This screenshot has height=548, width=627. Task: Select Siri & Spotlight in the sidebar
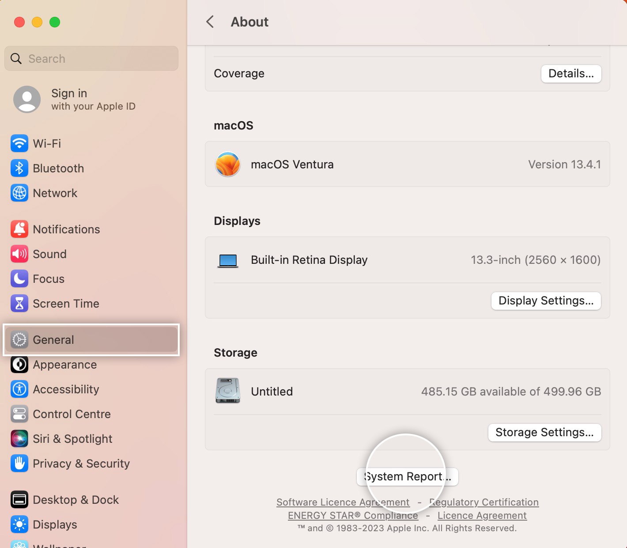(91, 438)
